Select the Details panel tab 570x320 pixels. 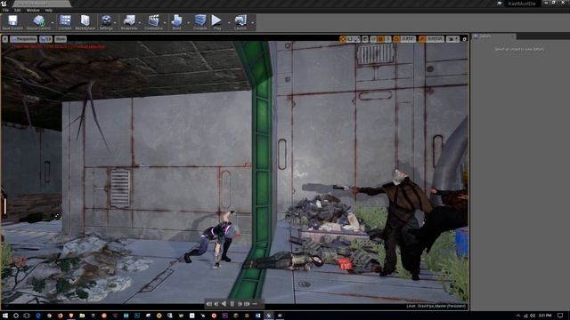pyautogui.click(x=493, y=36)
